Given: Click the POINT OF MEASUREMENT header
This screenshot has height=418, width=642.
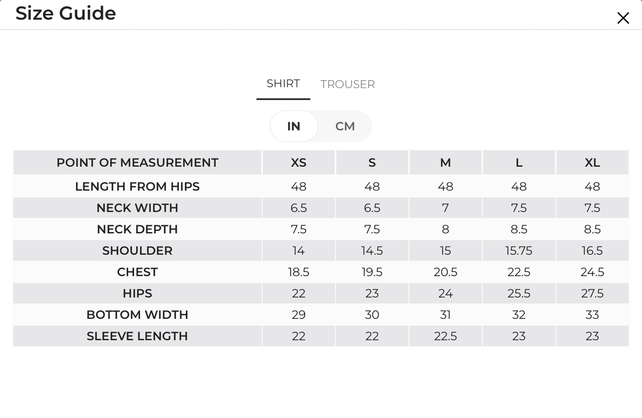Looking at the screenshot, I should (x=137, y=163).
